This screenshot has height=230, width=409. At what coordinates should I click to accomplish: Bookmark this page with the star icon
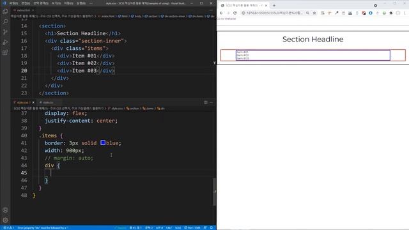click(314, 13)
